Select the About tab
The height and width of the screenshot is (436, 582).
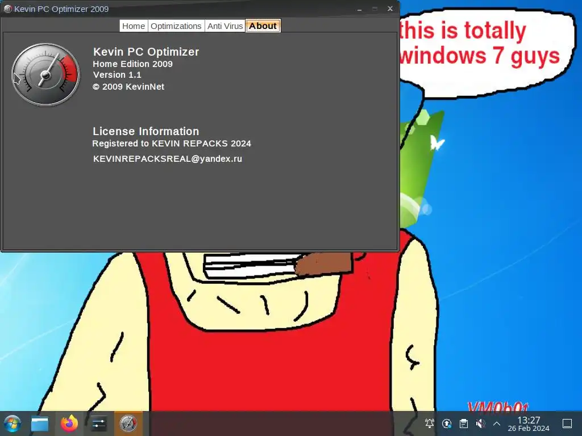[x=263, y=26]
